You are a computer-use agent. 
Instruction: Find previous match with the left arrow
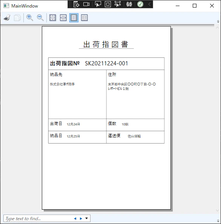point(75,218)
